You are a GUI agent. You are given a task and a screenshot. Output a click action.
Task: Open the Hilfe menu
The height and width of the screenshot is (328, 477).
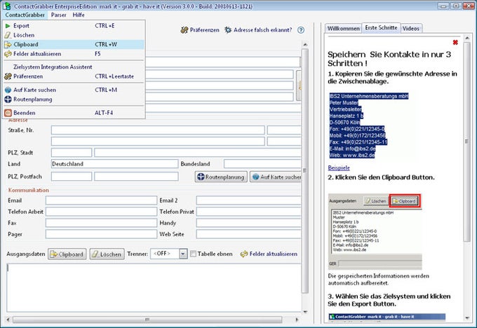click(79, 15)
